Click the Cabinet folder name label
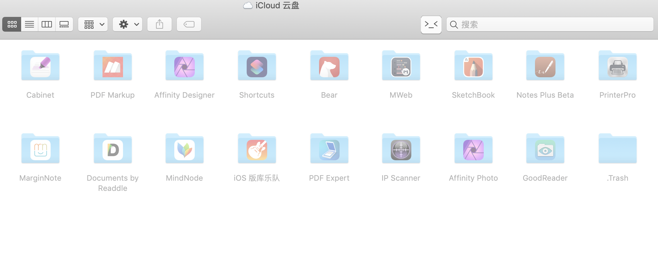The height and width of the screenshot is (256, 658). (x=40, y=95)
